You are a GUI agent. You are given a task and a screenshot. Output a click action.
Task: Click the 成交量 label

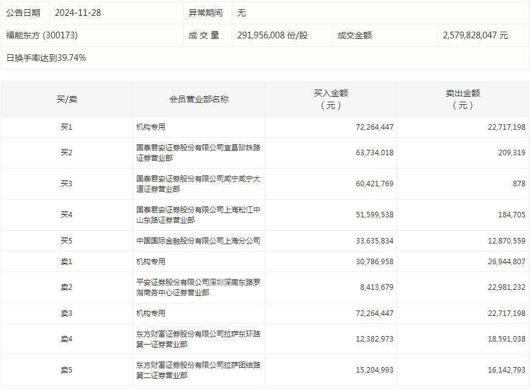(x=204, y=35)
